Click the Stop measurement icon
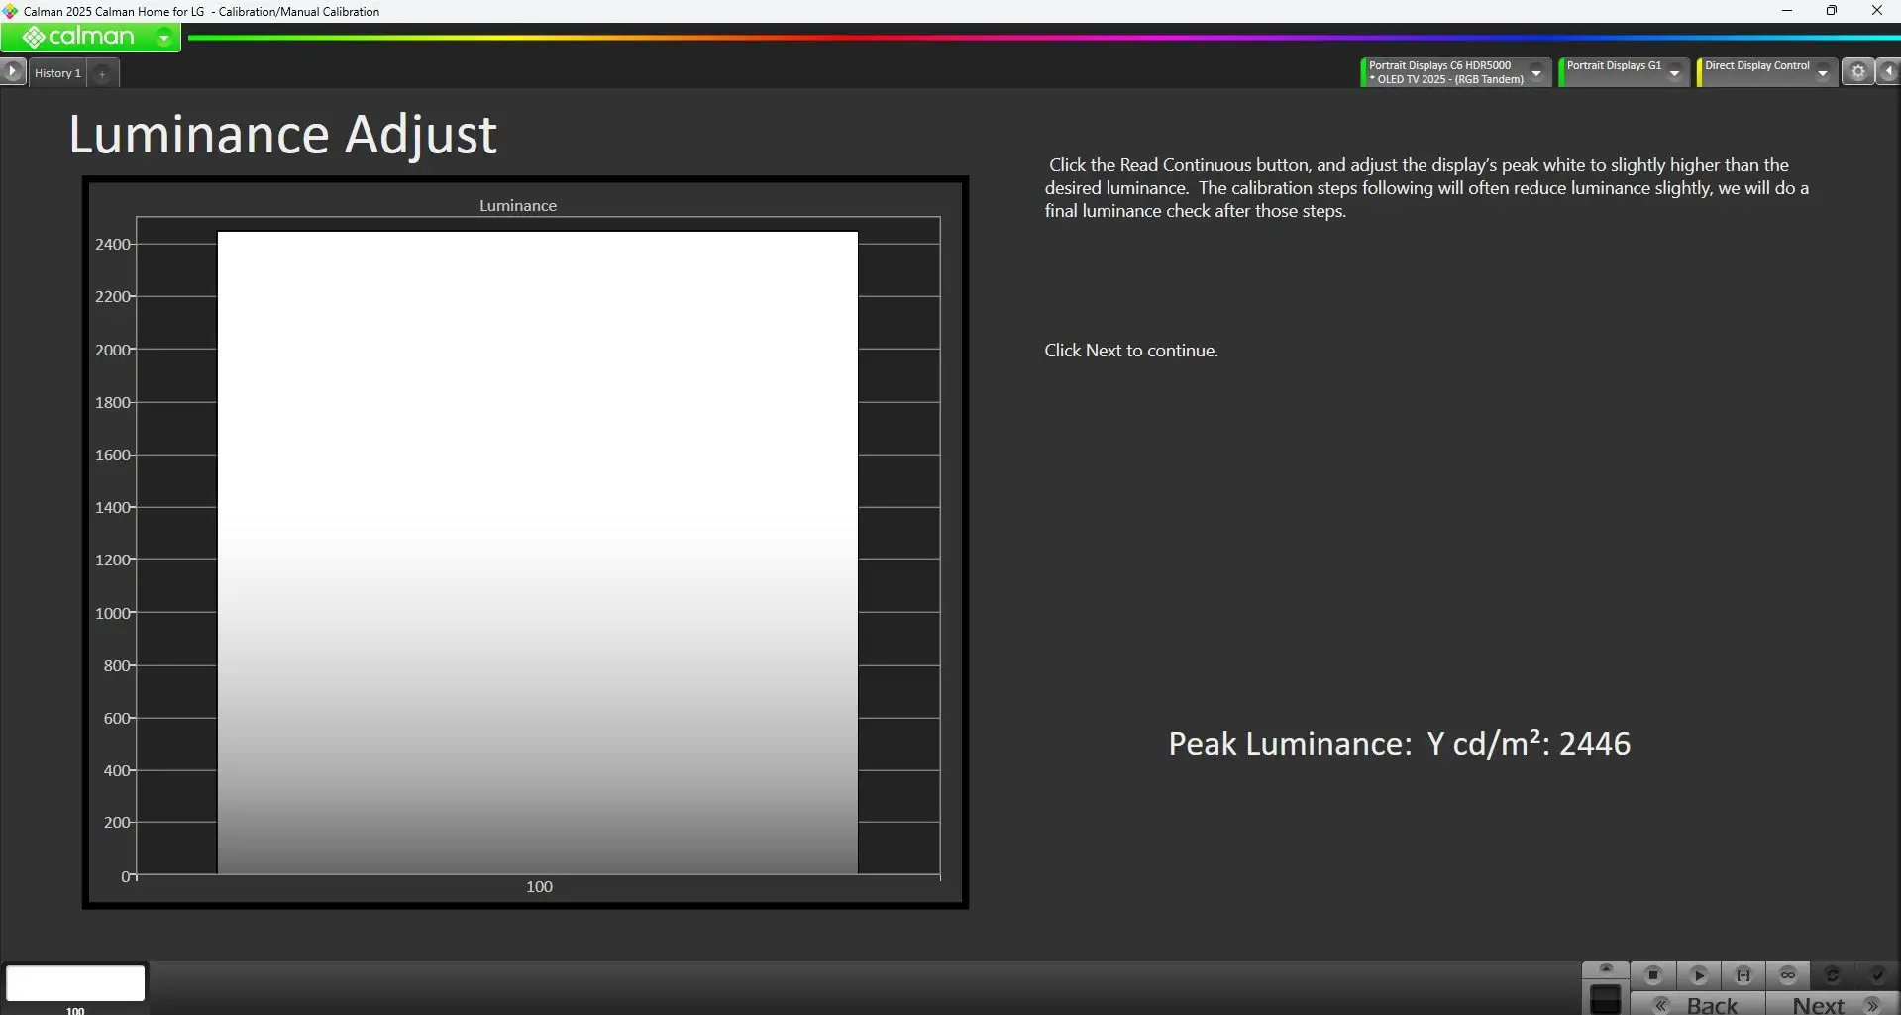Screen dimensions: 1901x1015 1652,975
